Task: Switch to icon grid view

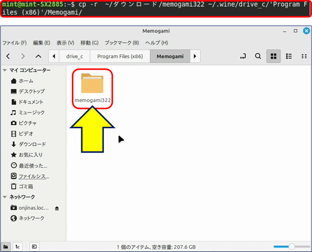Action: coord(274,56)
